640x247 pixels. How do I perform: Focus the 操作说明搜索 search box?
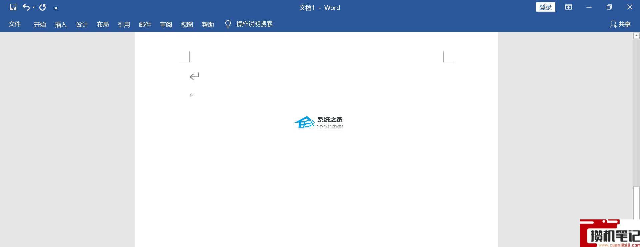254,24
